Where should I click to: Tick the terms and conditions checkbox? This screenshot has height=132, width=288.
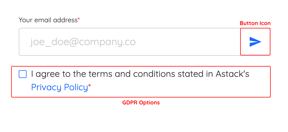click(x=23, y=74)
